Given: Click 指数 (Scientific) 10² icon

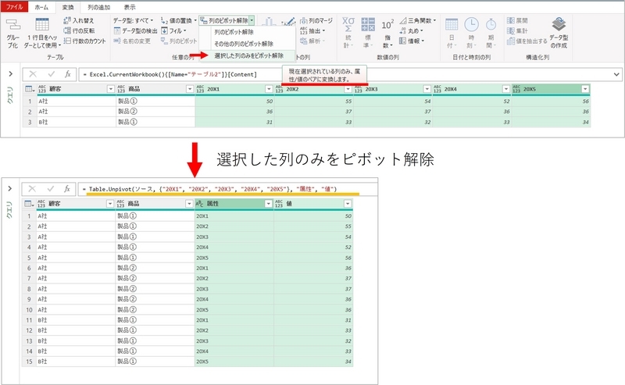Looking at the screenshot, I should 387,25.
